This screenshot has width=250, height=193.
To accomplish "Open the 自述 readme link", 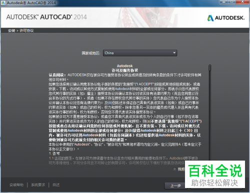I will click(56, 185).
